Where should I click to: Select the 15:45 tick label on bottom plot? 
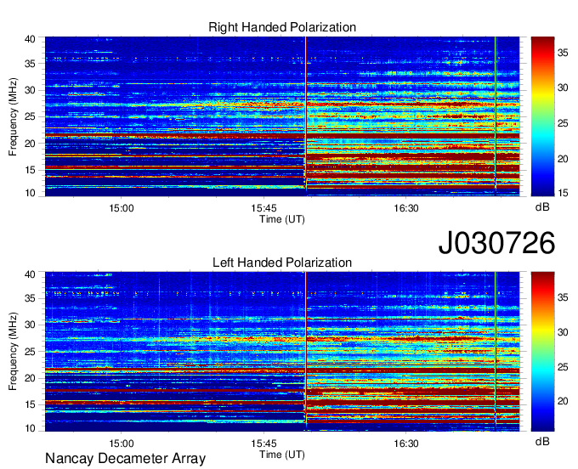263,444
